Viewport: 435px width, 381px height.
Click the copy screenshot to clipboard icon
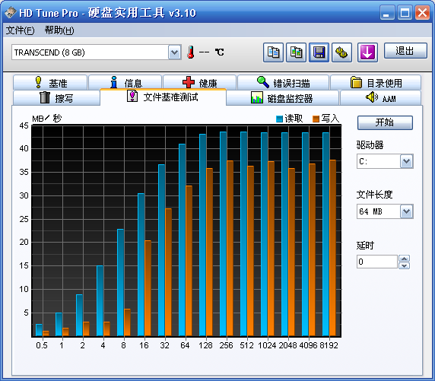(296, 52)
